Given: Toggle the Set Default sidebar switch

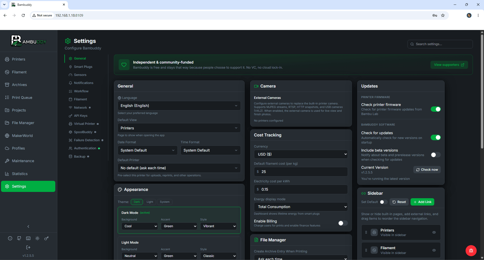Looking at the screenshot, I should coord(384,202).
